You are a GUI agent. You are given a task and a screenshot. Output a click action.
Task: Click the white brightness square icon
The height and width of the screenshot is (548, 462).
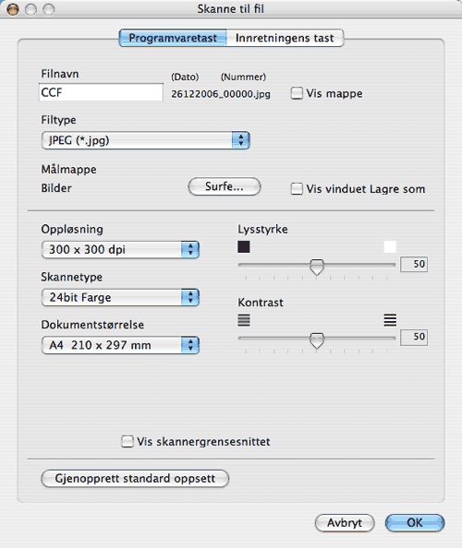(x=390, y=246)
